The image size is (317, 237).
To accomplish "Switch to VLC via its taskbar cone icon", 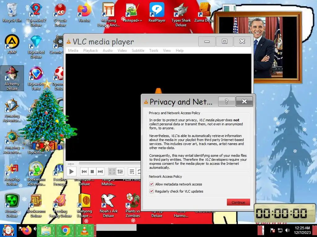I will coord(85,230).
